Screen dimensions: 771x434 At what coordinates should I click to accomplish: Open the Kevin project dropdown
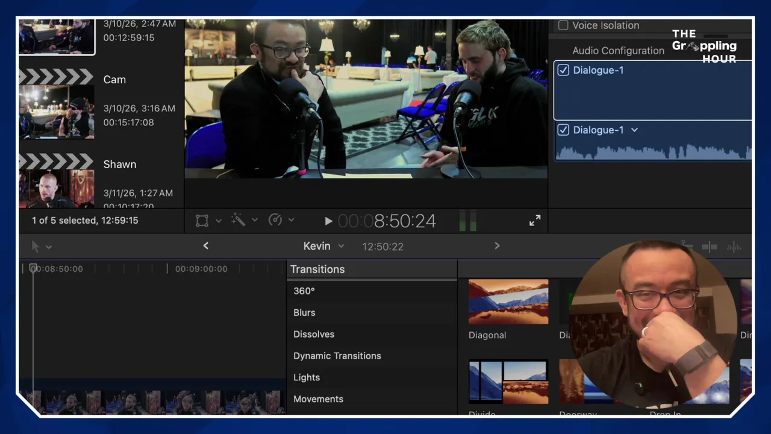pos(341,246)
